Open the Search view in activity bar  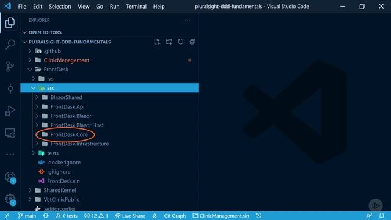pyautogui.click(x=10, y=45)
